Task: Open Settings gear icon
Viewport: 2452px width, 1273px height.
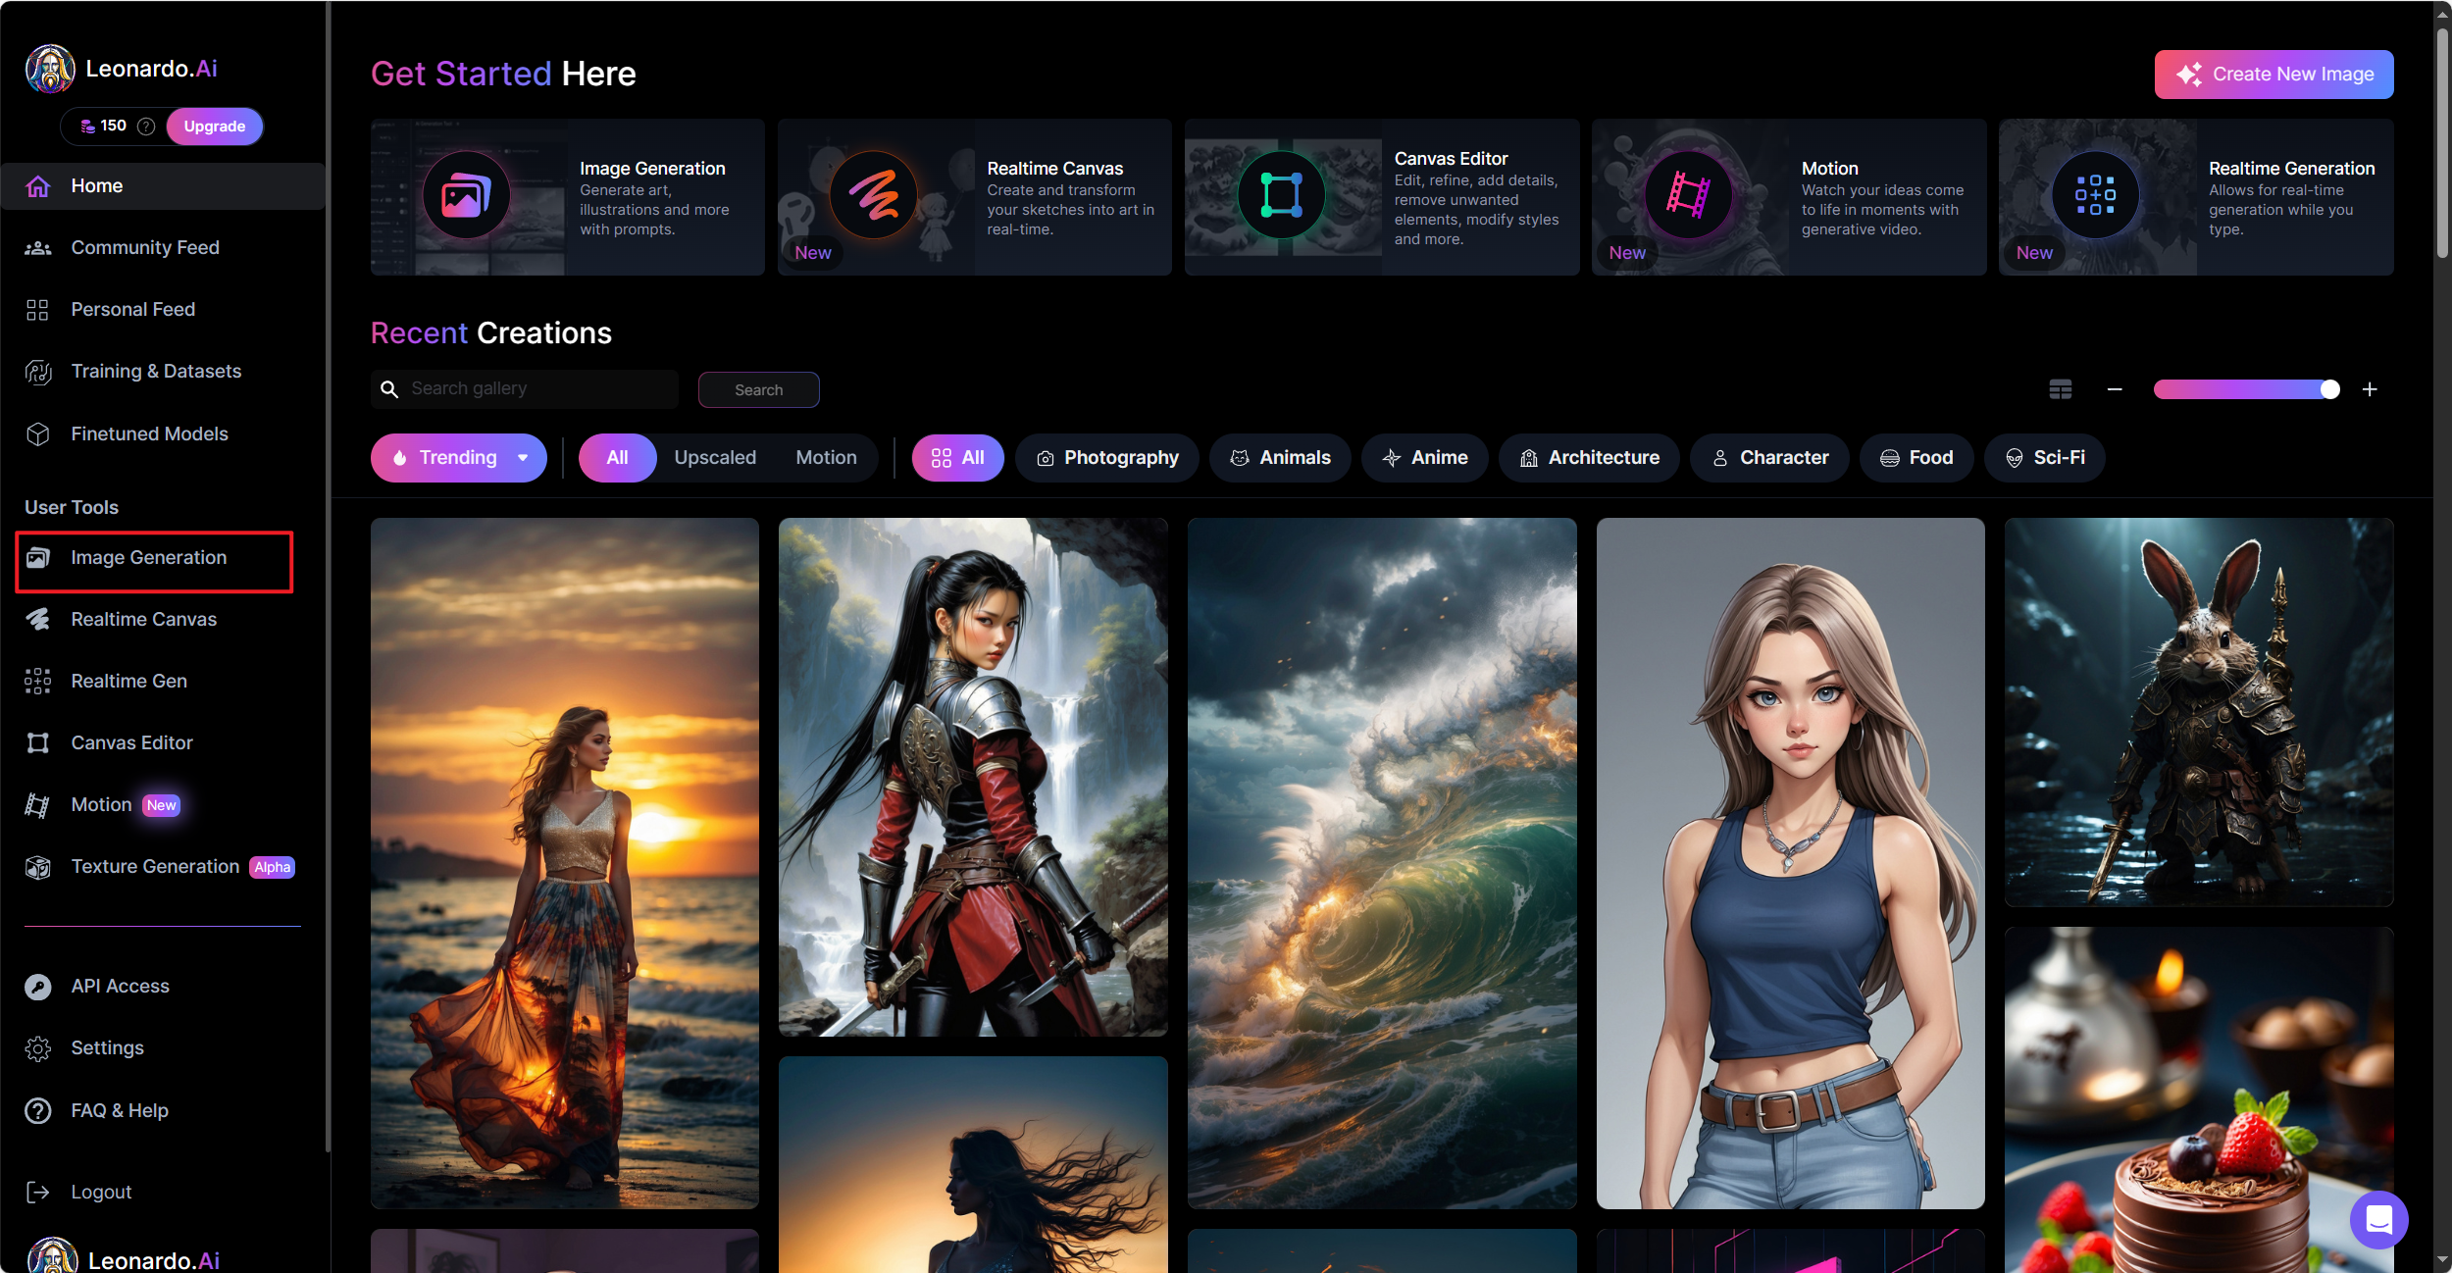Action: click(x=38, y=1048)
